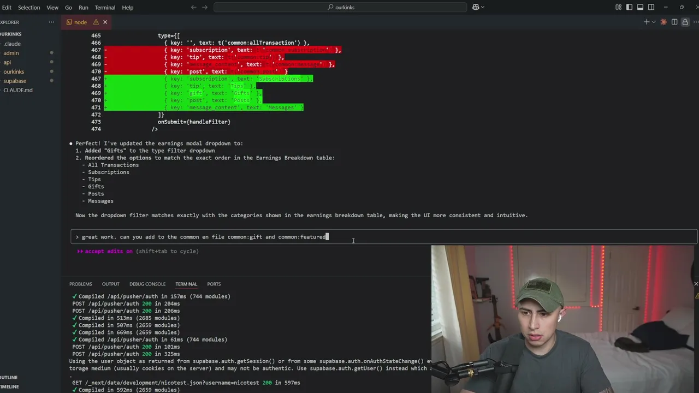Toggle the editor group lock icon

point(685,22)
